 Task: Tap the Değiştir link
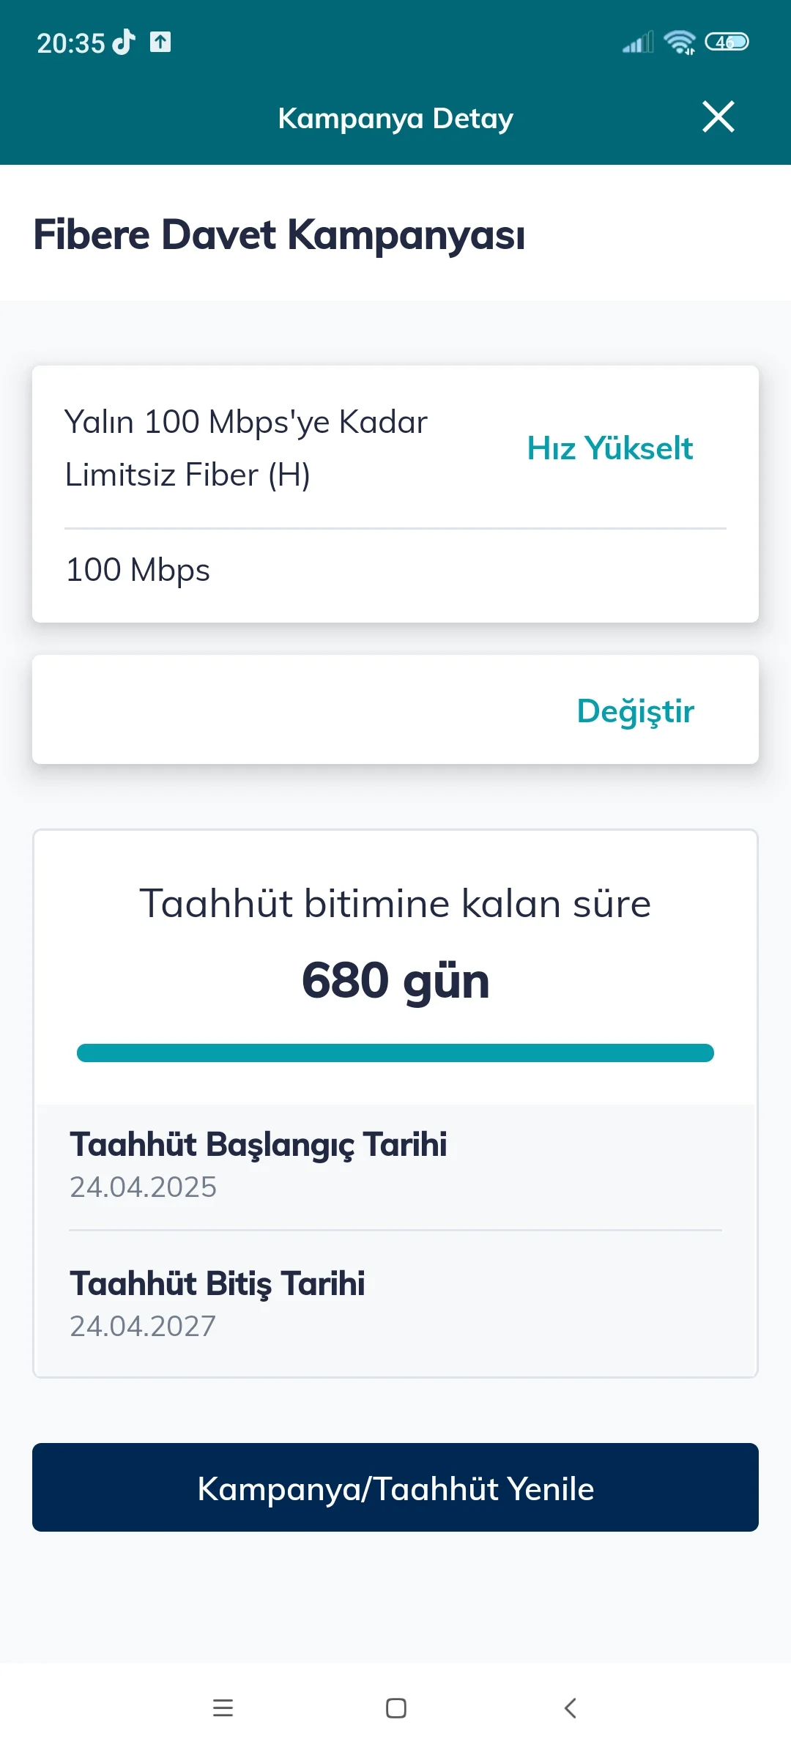click(x=635, y=711)
